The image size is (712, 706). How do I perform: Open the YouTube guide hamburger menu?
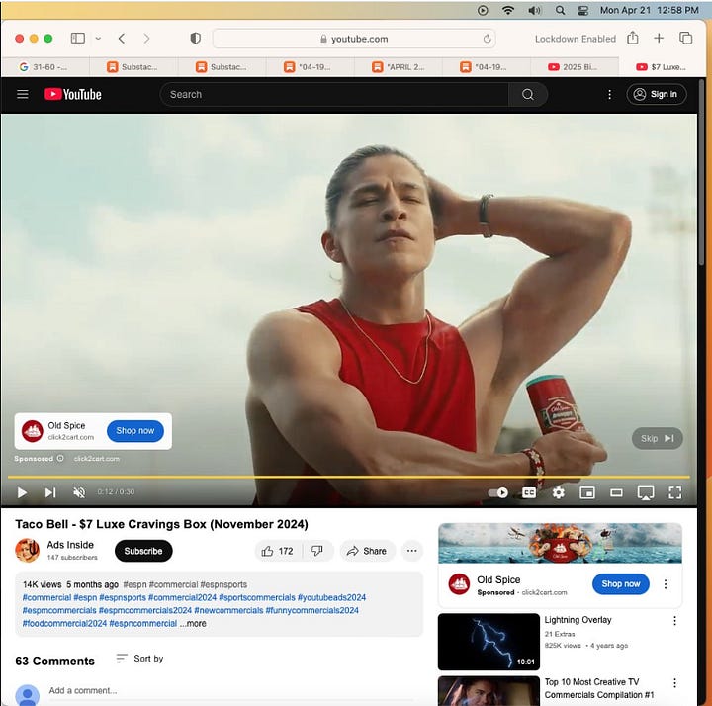[x=22, y=94]
